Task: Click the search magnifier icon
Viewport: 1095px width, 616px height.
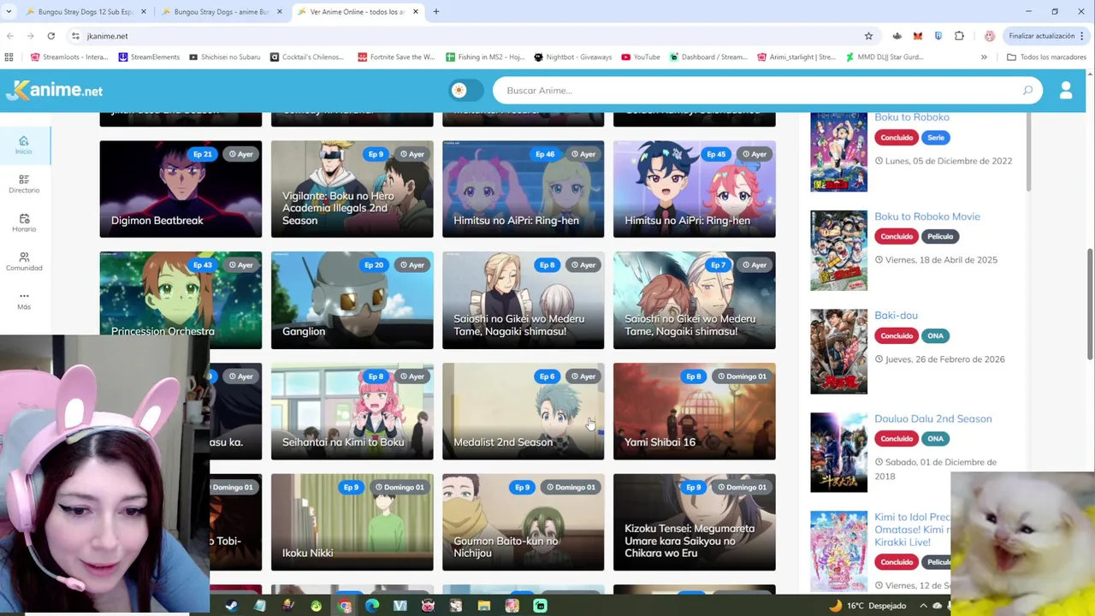Action: 1027,90
